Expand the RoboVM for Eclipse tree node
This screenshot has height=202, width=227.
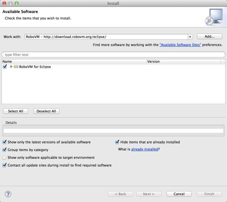[x=11, y=67]
